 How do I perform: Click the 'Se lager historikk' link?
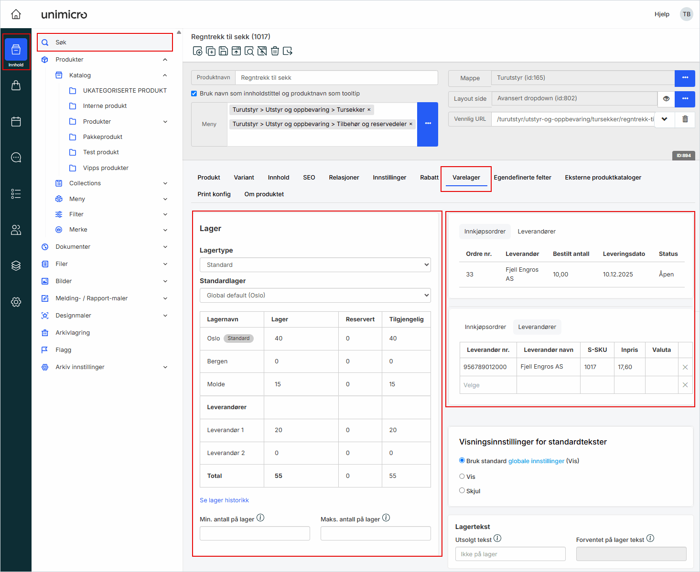pos(224,500)
